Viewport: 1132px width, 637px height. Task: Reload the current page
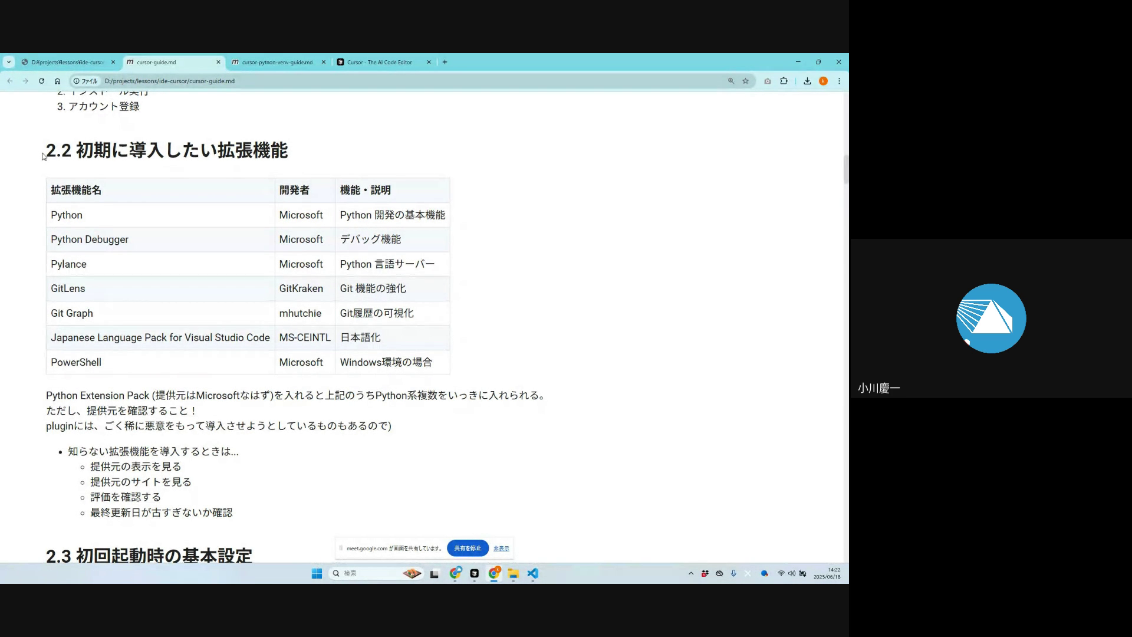pyautogui.click(x=41, y=81)
